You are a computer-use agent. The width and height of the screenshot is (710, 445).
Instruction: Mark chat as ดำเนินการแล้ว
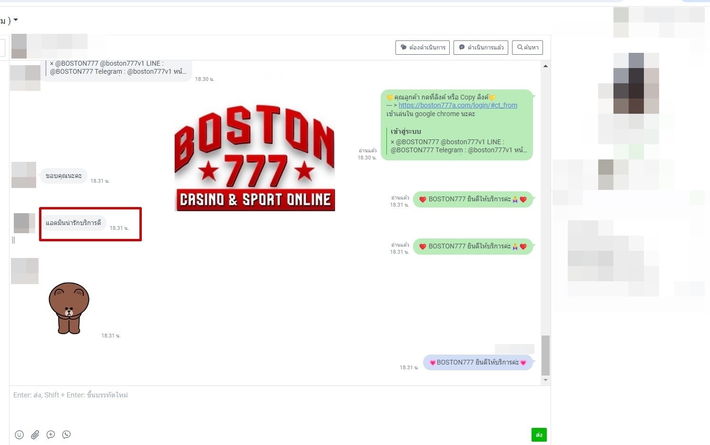(x=481, y=48)
